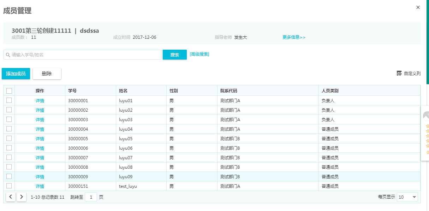
Task: Check the row checkbox for luyu02
Action: coord(9,110)
